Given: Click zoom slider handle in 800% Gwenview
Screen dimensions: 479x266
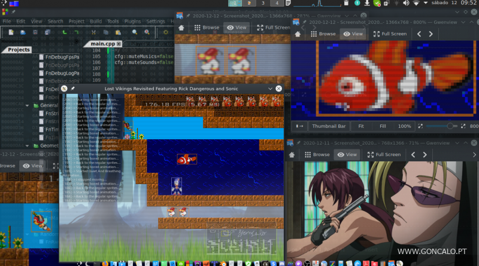Looking at the screenshot, I should 450,126.
